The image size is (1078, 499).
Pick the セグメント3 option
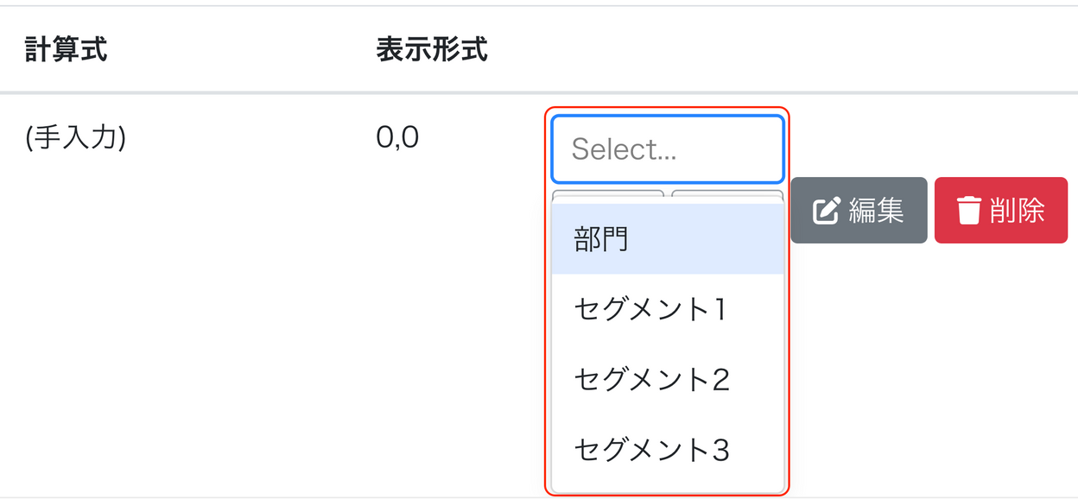(x=668, y=449)
